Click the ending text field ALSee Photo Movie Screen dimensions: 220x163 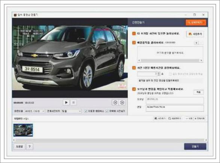point(175,108)
